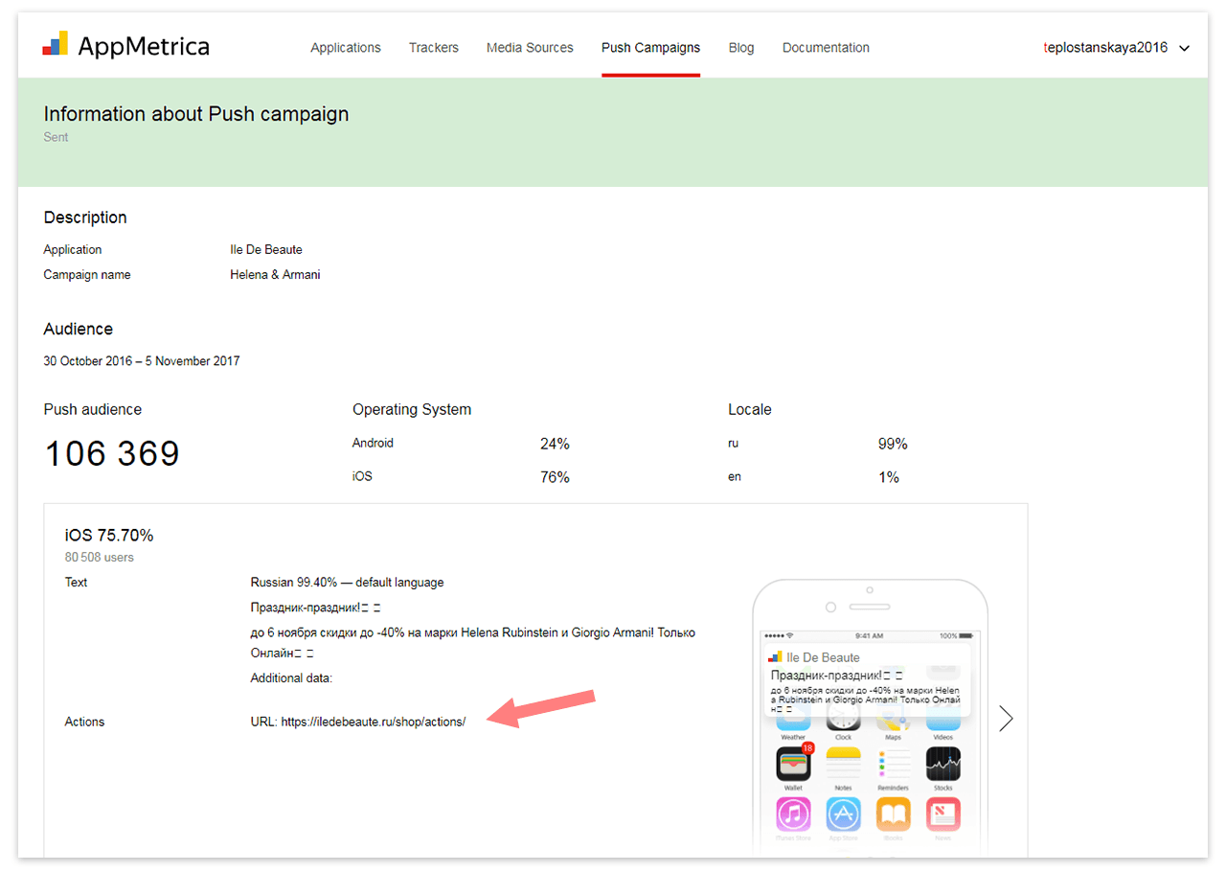Click the Ile De Beaute application name
Image resolution: width=1226 pixels, height=872 pixels.
266,249
